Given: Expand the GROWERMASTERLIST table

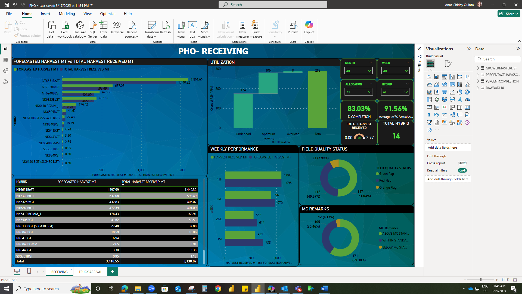Looking at the screenshot, I should [x=478, y=68].
